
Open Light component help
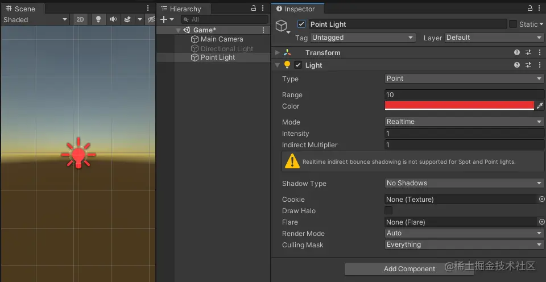[x=517, y=65]
